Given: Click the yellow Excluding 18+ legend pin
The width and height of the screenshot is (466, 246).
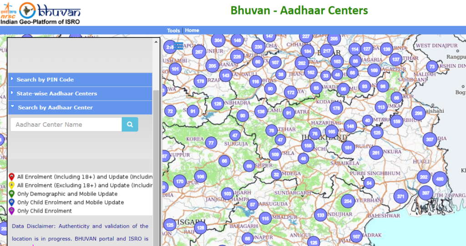Looking at the screenshot, I should tap(11, 186).
